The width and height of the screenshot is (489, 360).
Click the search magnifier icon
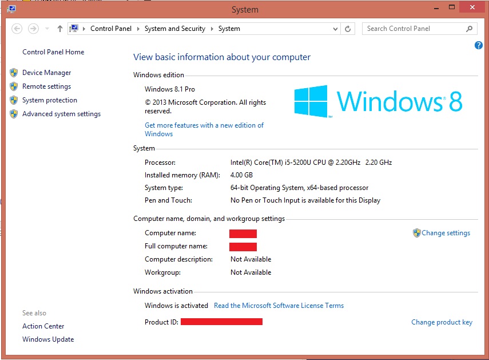[x=469, y=29]
